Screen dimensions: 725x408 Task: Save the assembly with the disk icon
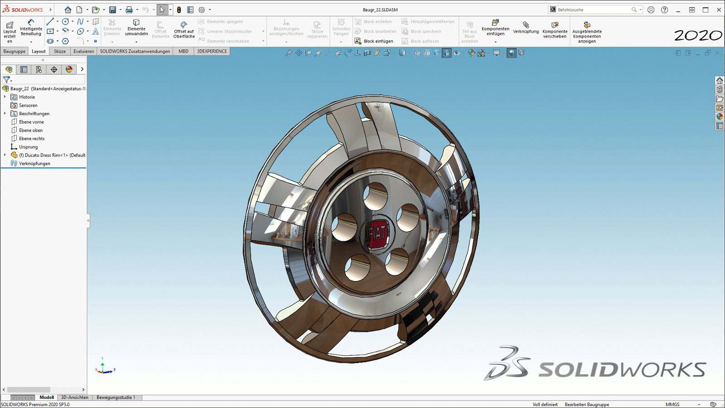pyautogui.click(x=112, y=10)
